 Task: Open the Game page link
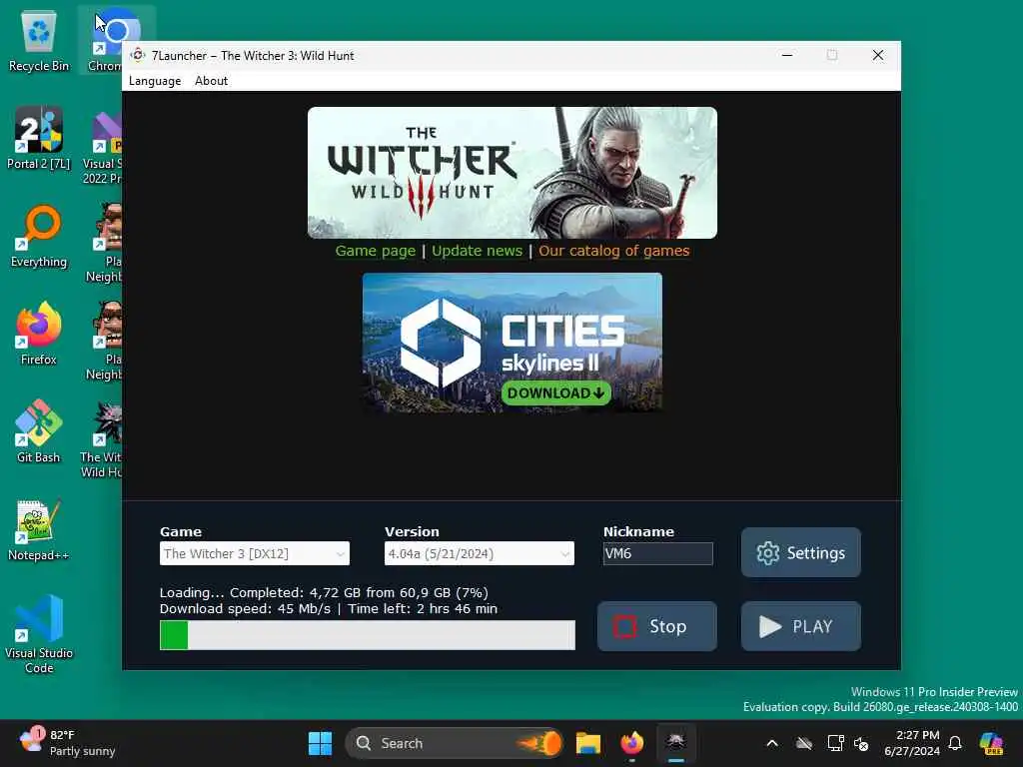click(376, 251)
